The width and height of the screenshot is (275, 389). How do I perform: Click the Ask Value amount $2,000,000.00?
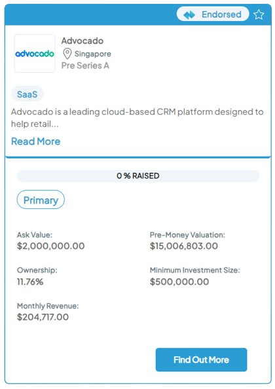click(x=51, y=246)
